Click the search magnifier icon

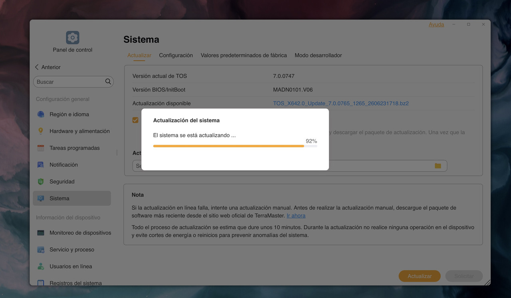coord(108,81)
